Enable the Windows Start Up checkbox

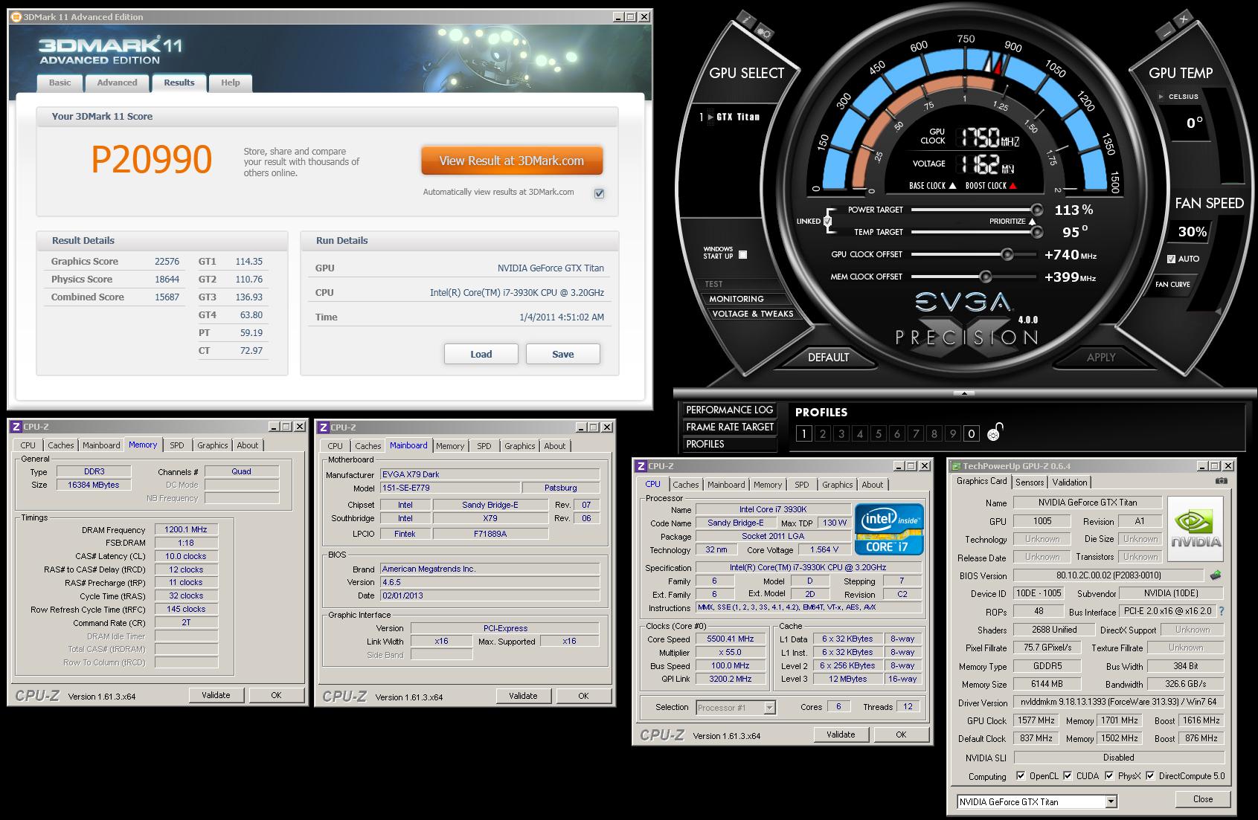pos(742,254)
